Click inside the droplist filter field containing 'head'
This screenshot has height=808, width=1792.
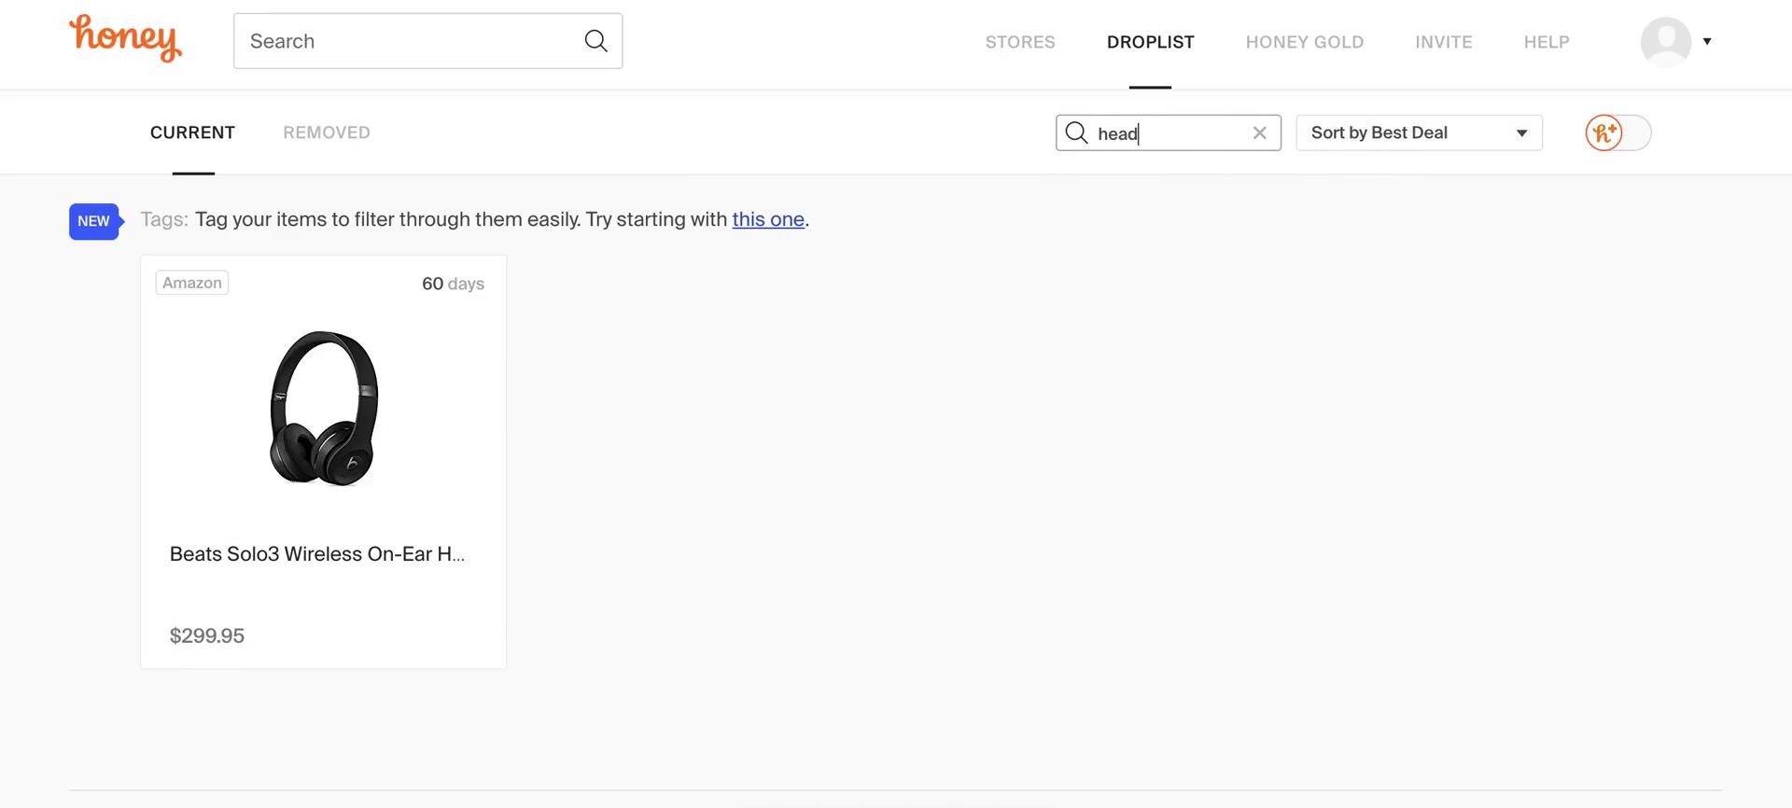[x=1169, y=132]
